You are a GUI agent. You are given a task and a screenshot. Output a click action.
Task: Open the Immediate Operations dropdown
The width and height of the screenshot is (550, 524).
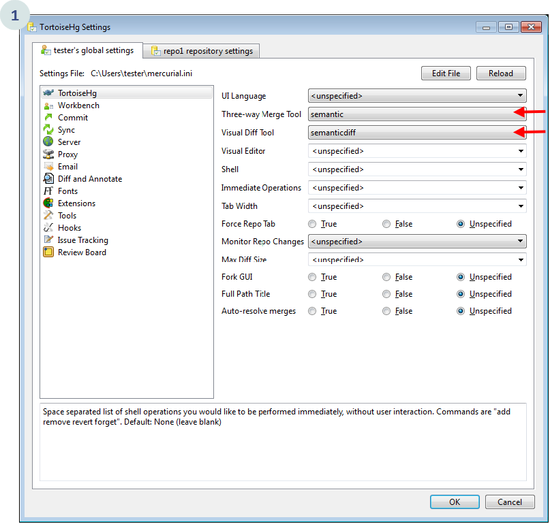tap(417, 188)
